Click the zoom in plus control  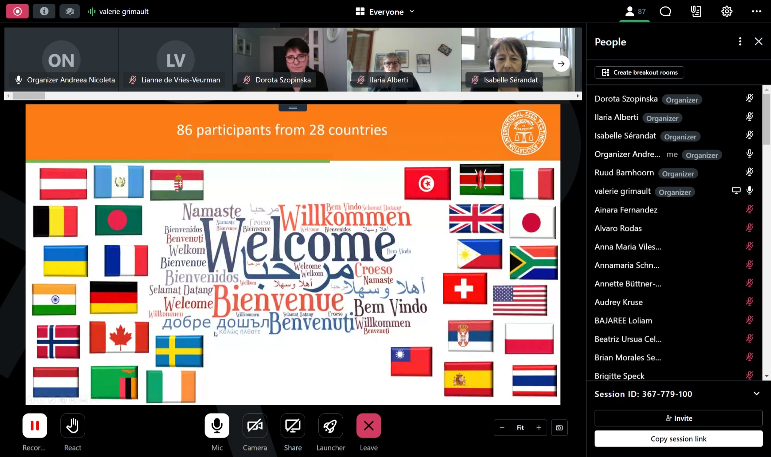coord(539,427)
